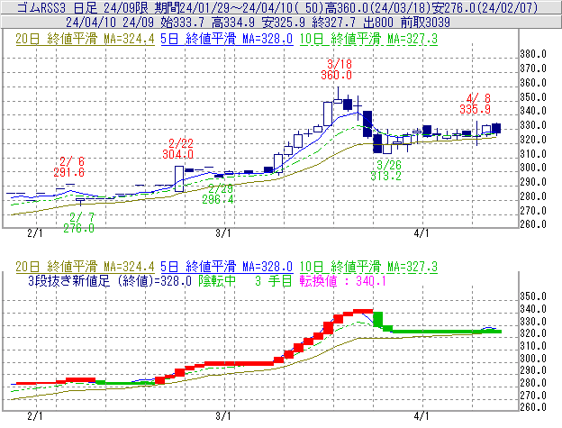Click the 20日 終値平滑 MA=324.4 legend in upper chart

[85, 39]
